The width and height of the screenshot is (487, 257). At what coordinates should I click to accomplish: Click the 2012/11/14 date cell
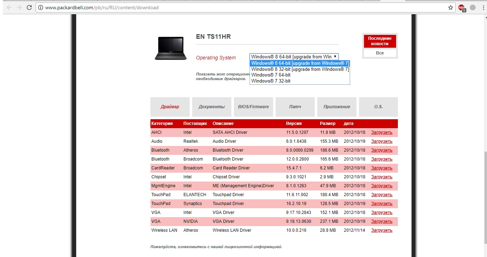point(355,230)
